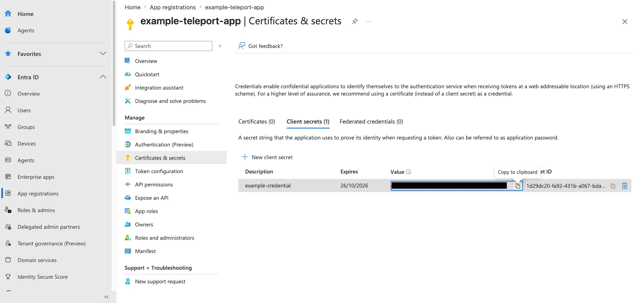Collapse the left portal sidebar
The width and height of the screenshot is (634, 303).
click(x=106, y=297)
